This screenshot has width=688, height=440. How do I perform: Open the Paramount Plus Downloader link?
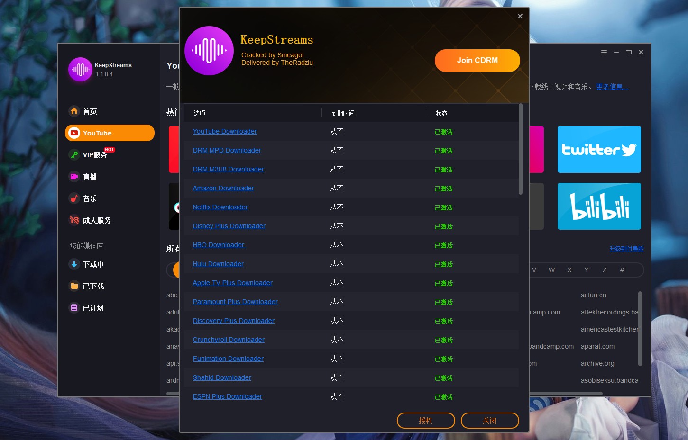[235, 302]
